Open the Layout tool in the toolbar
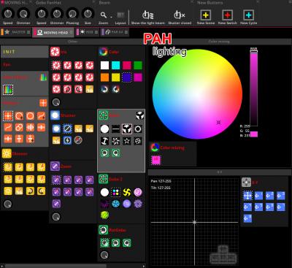Screen dimensions: 292x268 pos(120,15)
